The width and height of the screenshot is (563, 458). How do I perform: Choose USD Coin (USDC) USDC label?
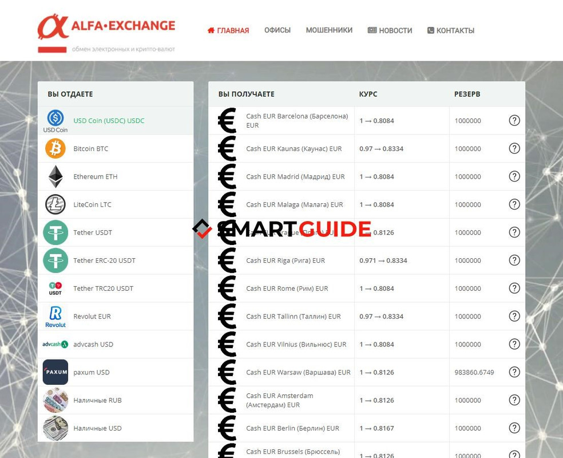(x=109, y=121)
